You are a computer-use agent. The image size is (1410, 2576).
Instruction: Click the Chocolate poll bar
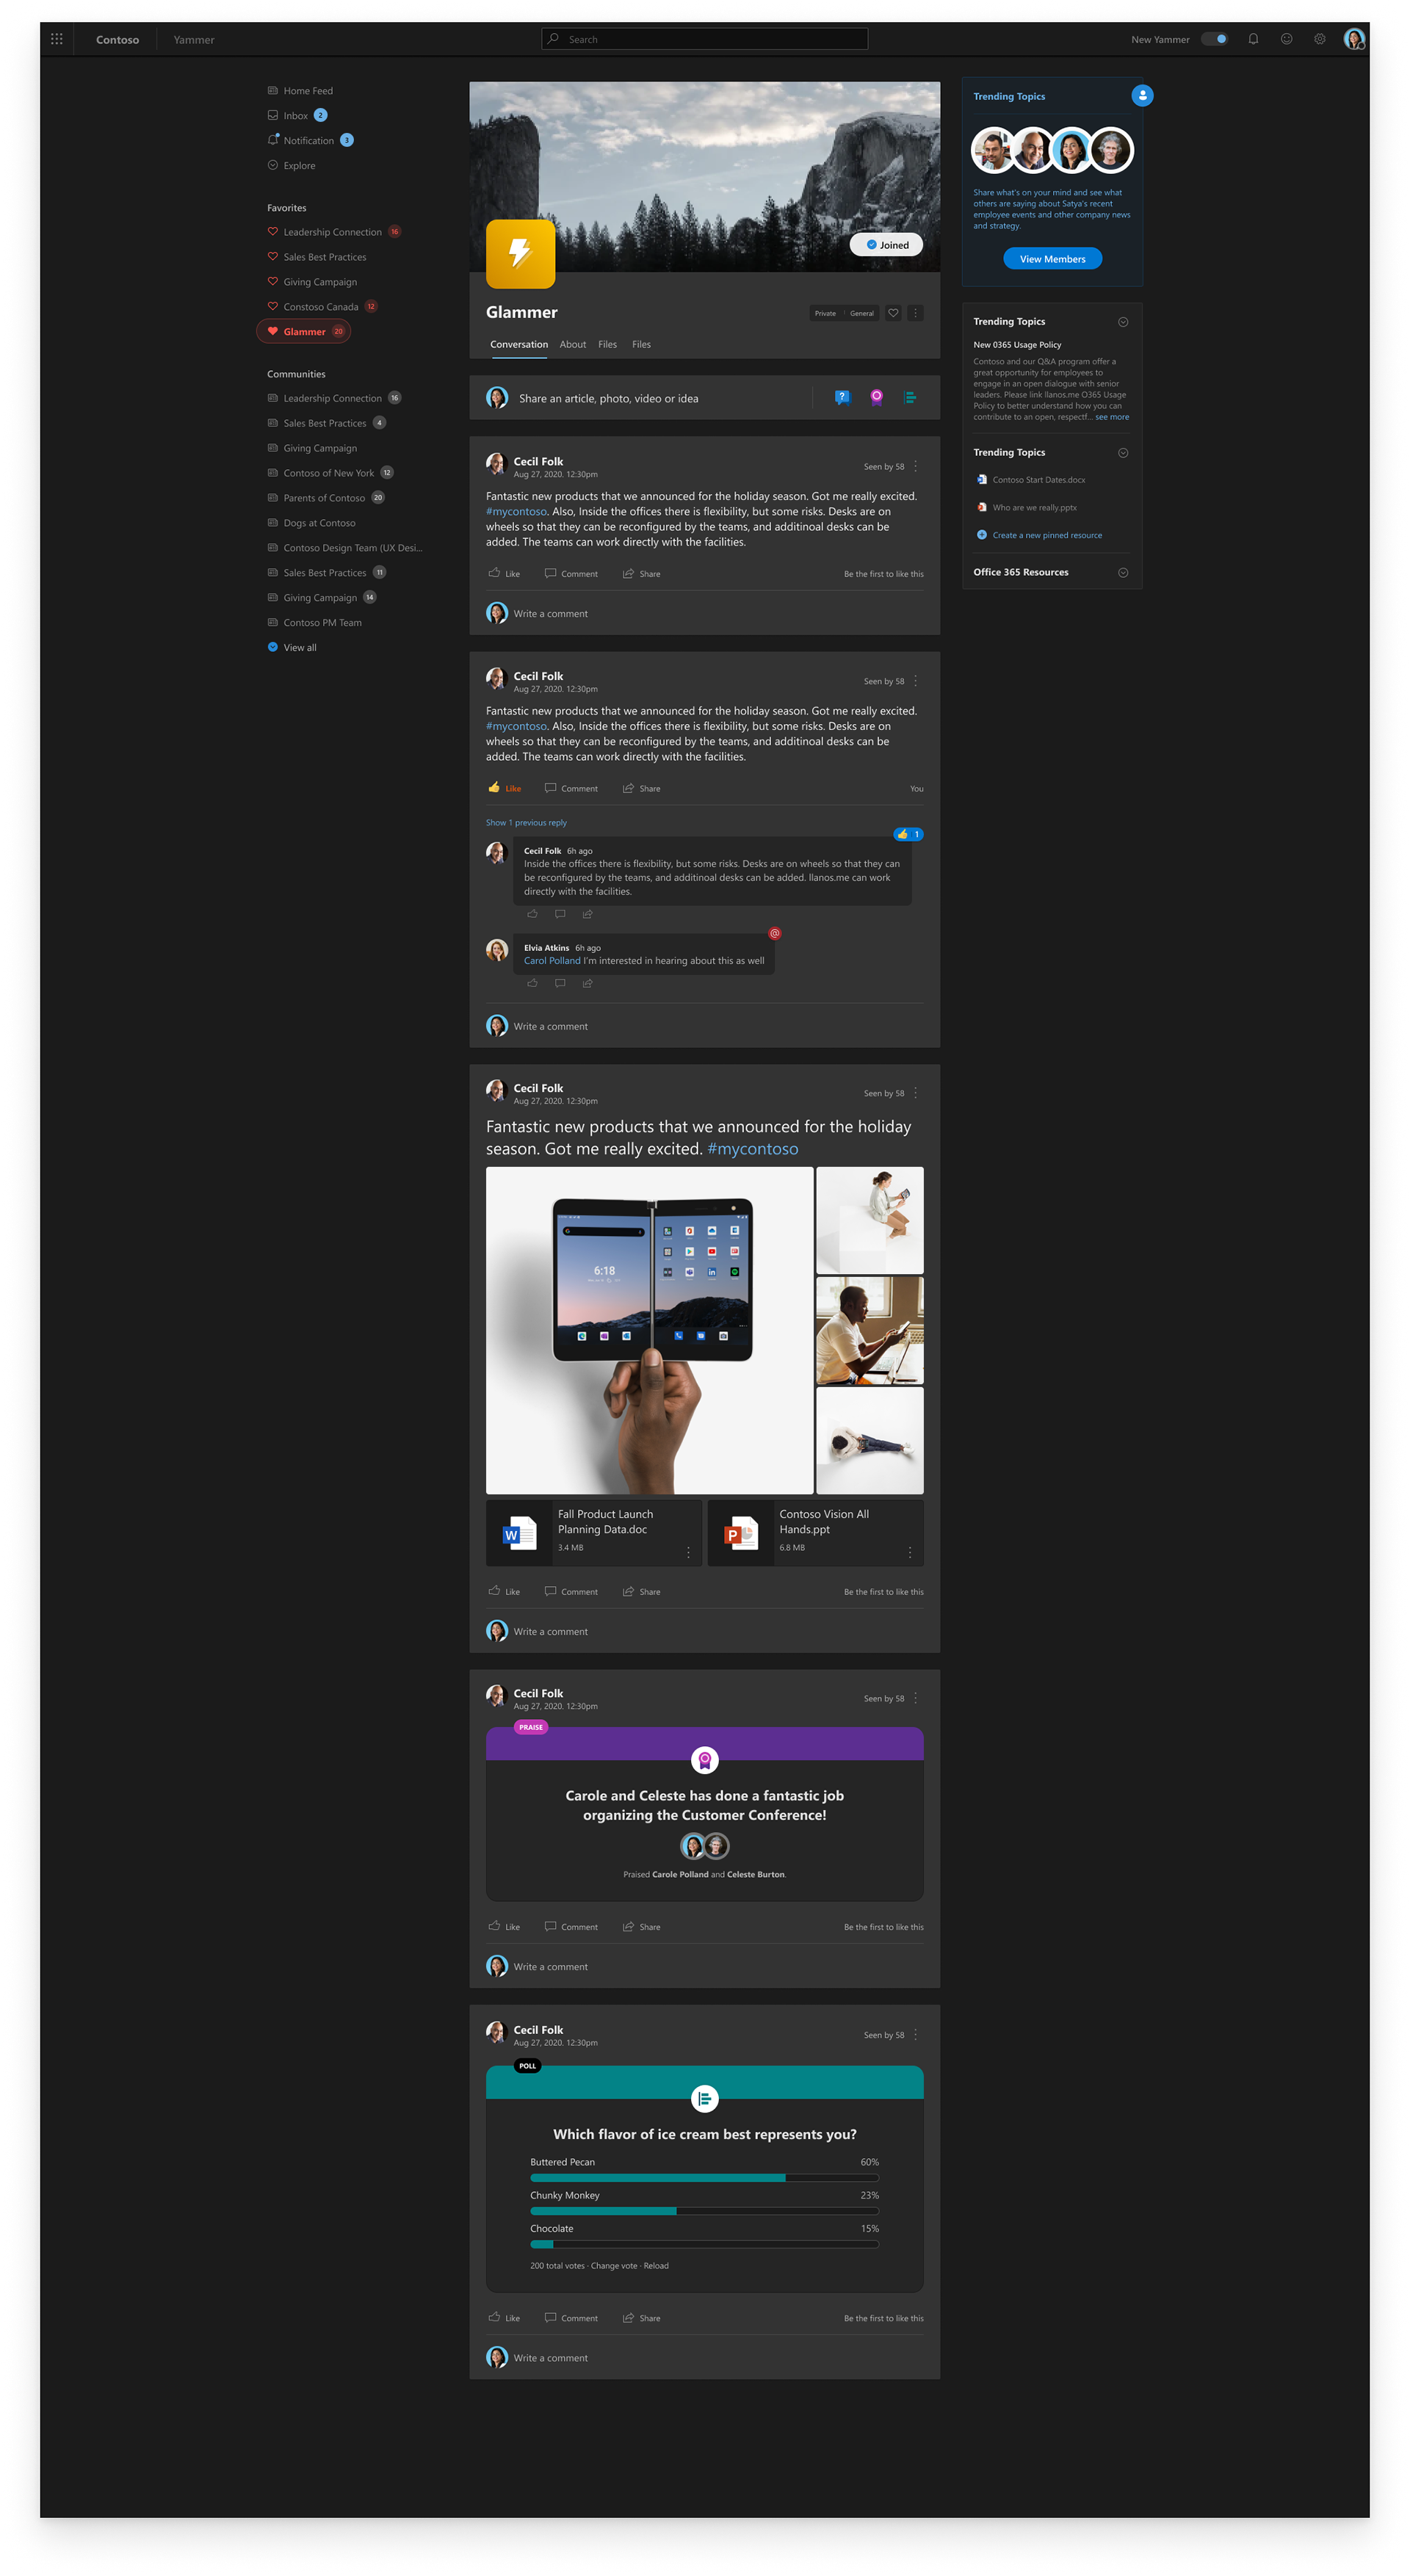704,2243
